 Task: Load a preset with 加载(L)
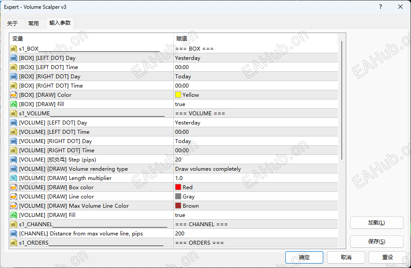(377, 223)
